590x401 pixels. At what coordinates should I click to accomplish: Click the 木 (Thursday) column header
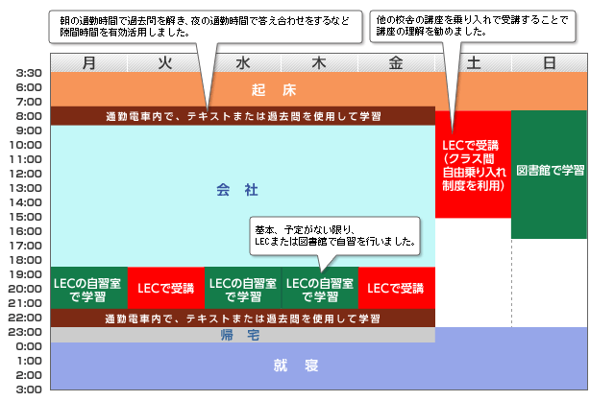click(319, 62)
